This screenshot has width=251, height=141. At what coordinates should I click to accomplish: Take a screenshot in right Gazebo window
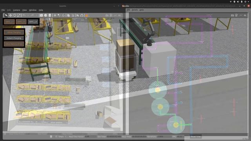coord(233,15)
